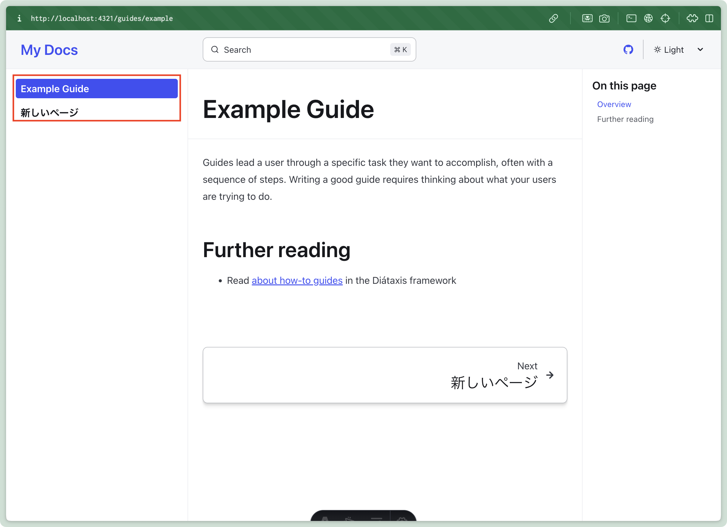Click the flower image screenshot icon
The width and height of the screenshot is (727, 527).
[587, 18]
